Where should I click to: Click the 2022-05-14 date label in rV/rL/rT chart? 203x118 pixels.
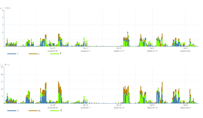[x=86, y=108]
